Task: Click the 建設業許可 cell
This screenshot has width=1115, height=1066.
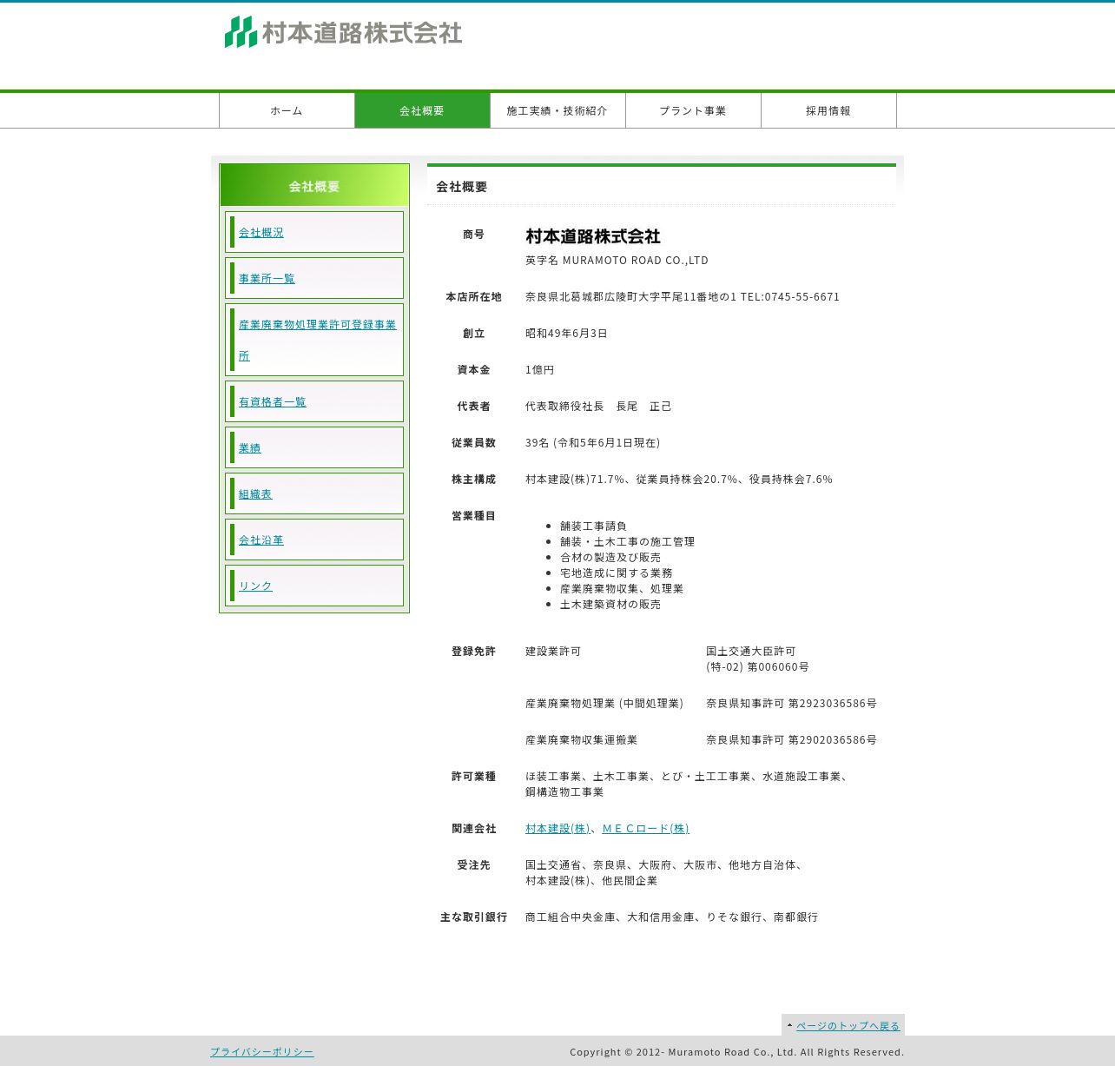Action: [x=553, y=652]
